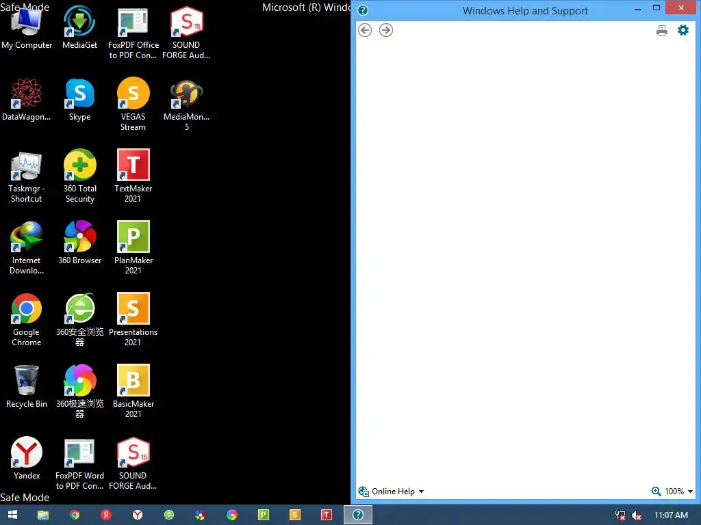Click the muted volume tray icon

[x=637, y=515]
